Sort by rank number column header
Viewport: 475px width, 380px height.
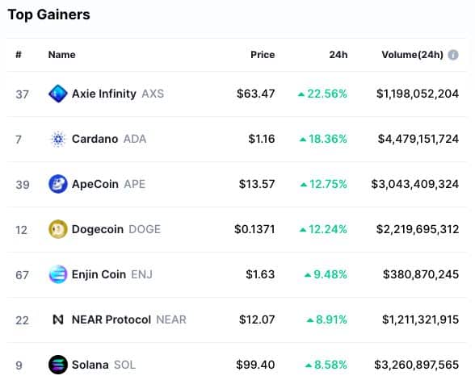19,55
